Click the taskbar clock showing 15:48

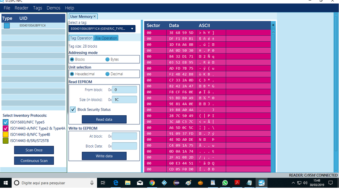(x=317, y=183)
